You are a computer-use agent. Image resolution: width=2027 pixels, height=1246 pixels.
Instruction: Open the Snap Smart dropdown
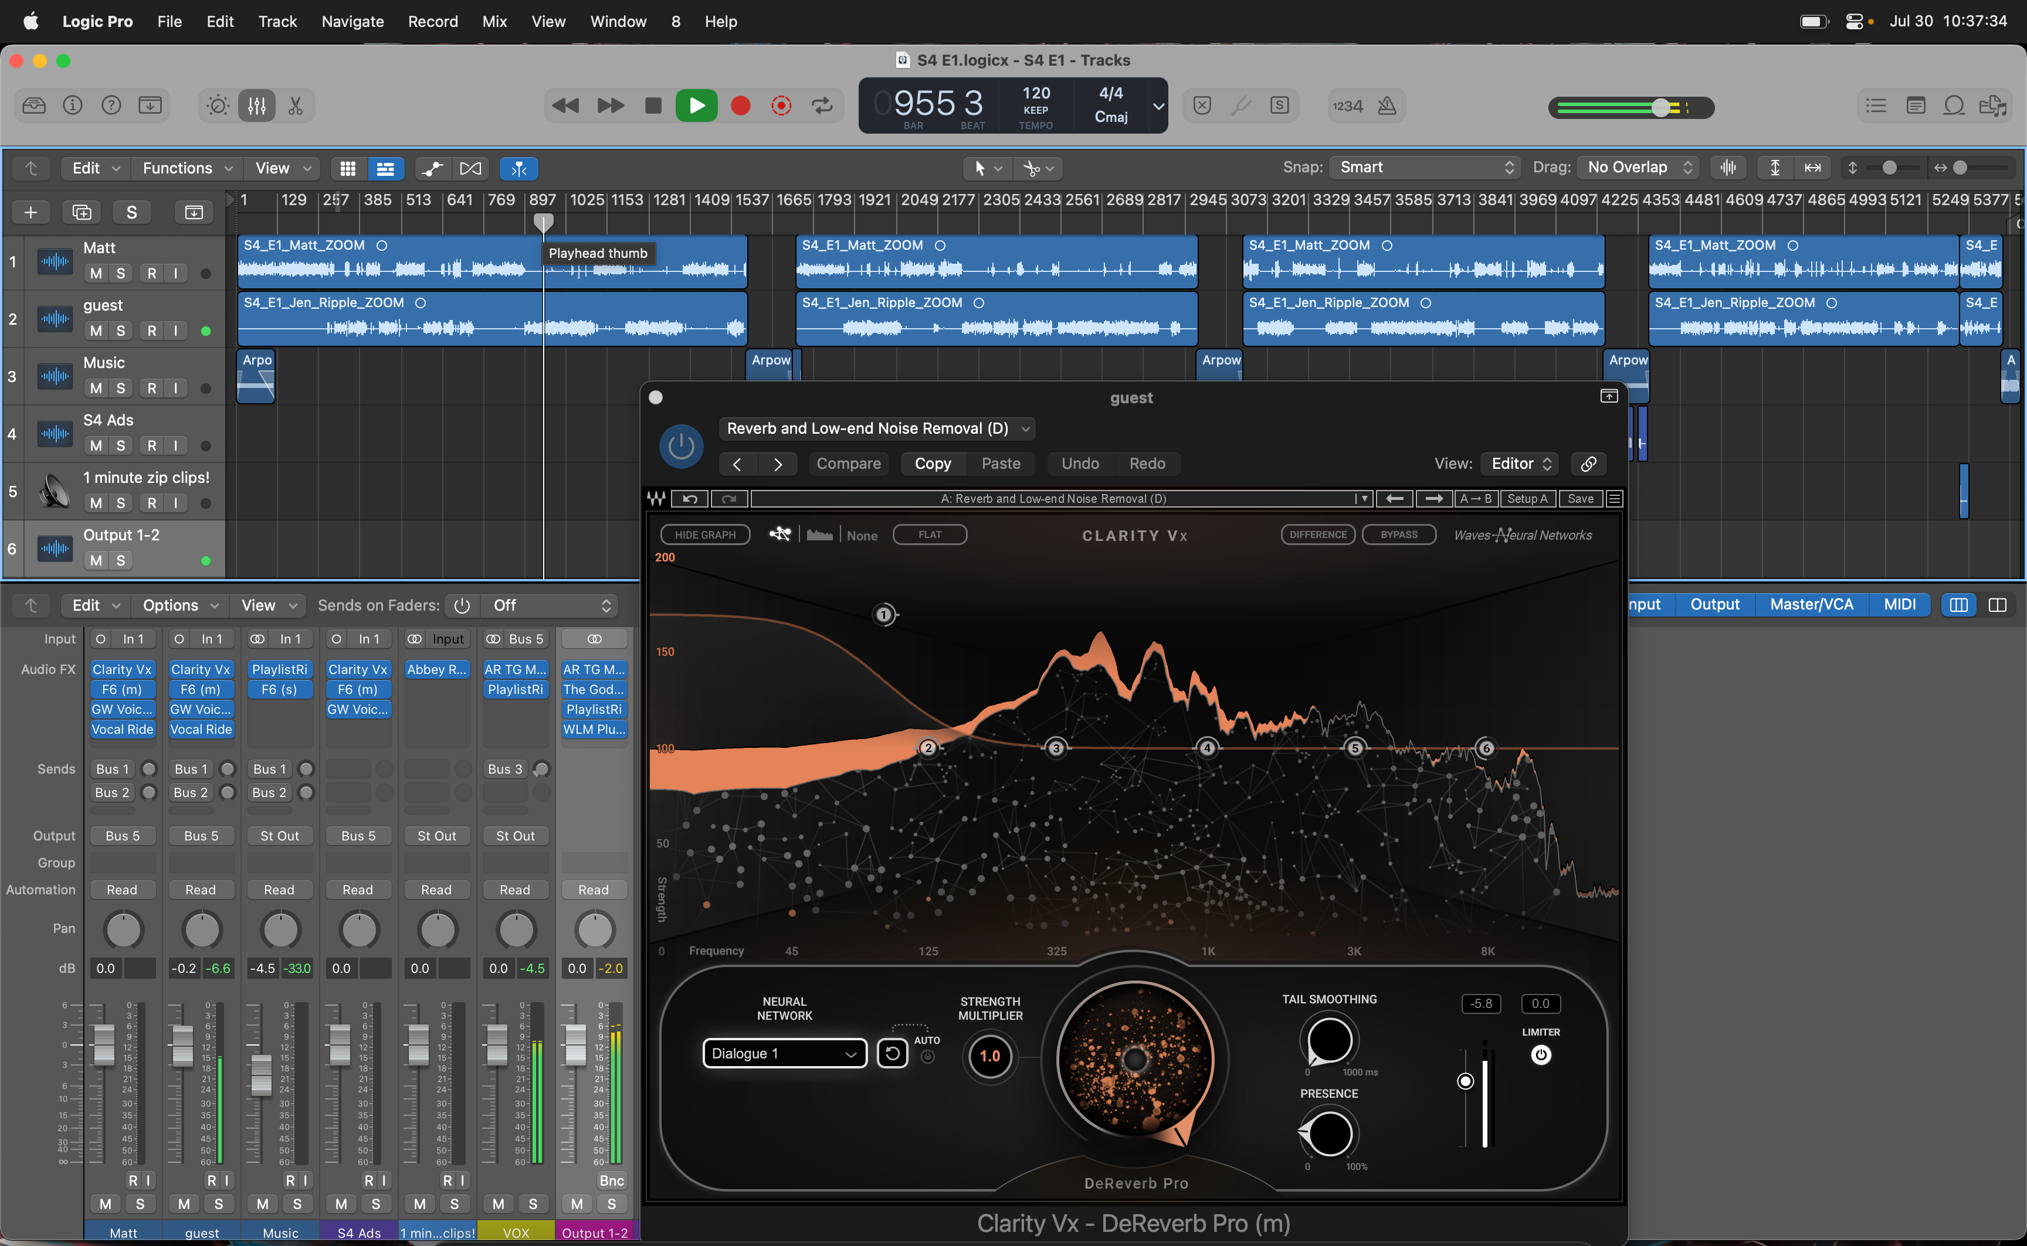click(x=1425, y=167)
